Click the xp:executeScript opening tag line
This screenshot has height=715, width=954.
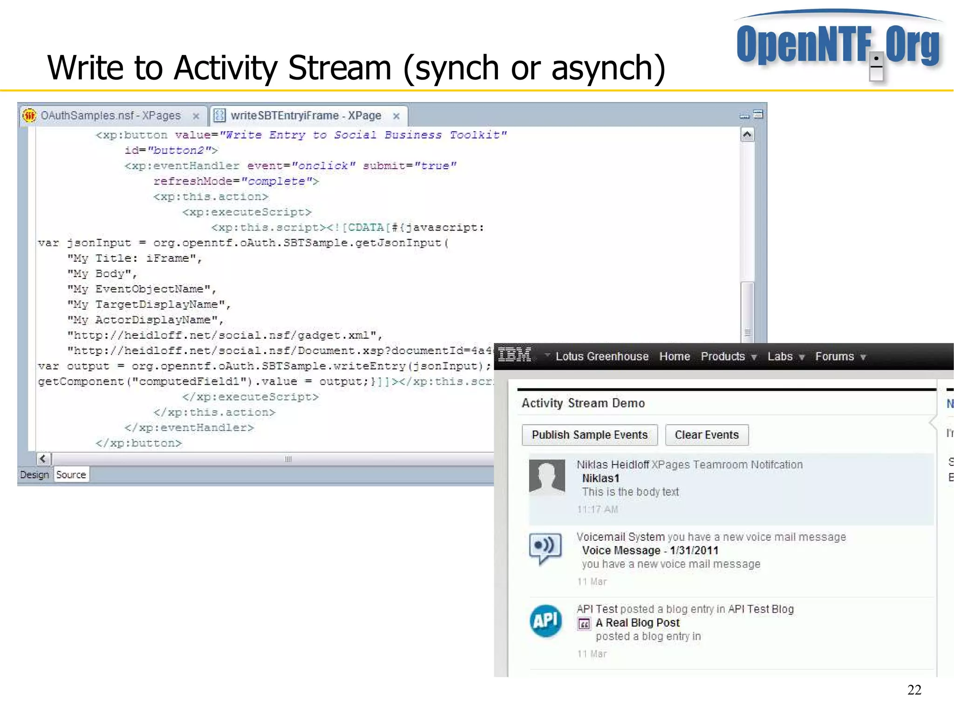click(247, 212)
